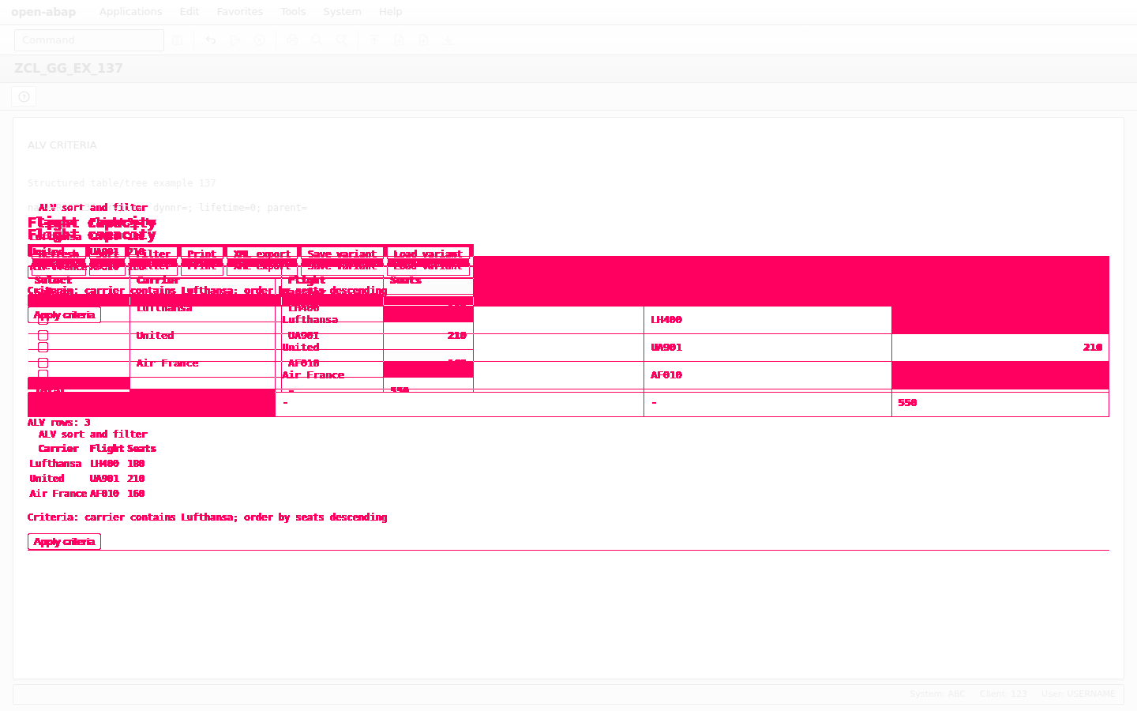
Task: Click the Exit icon in toolbar
Action: pyautogui.click(x=235, y=40)
